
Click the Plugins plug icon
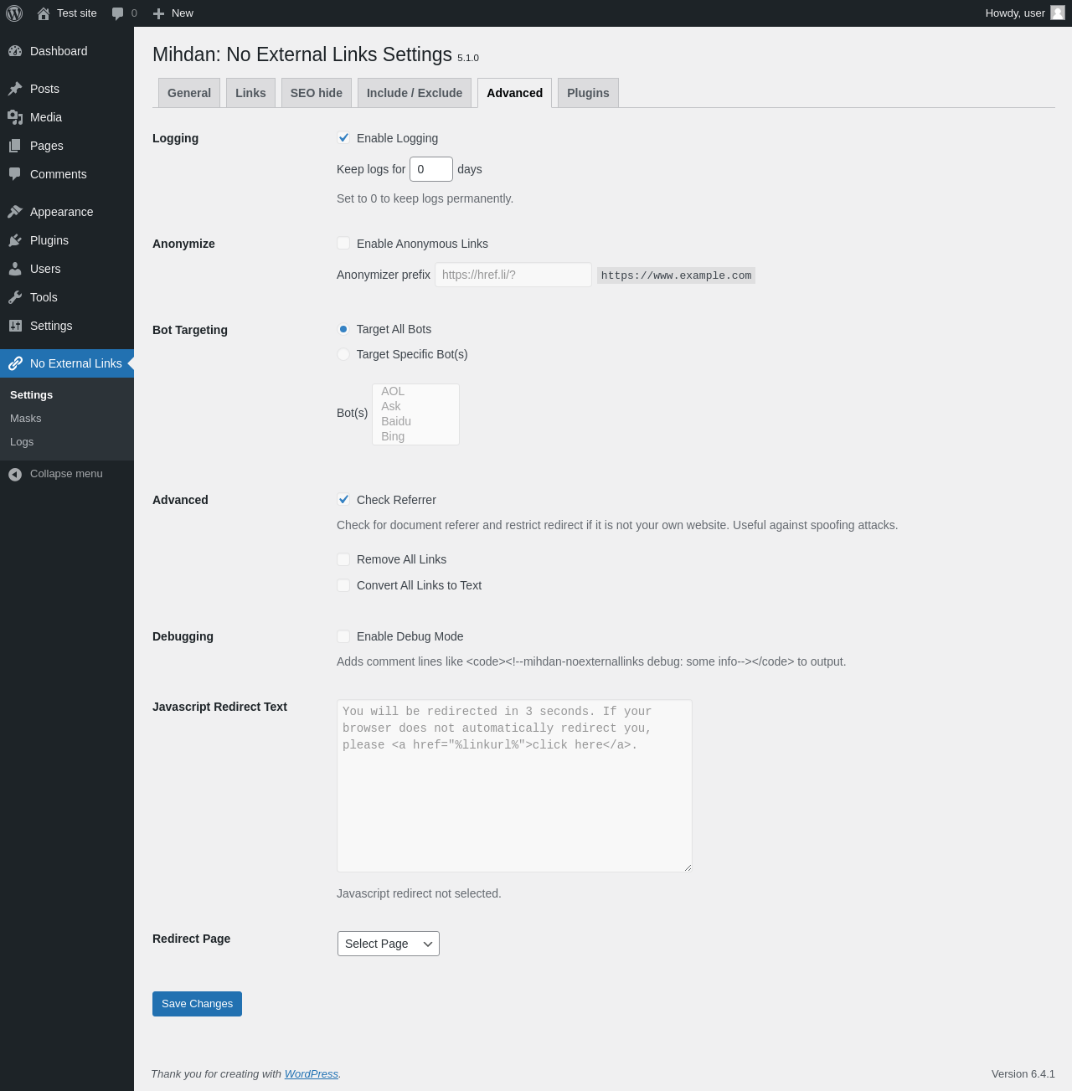(x=15, y=240)
